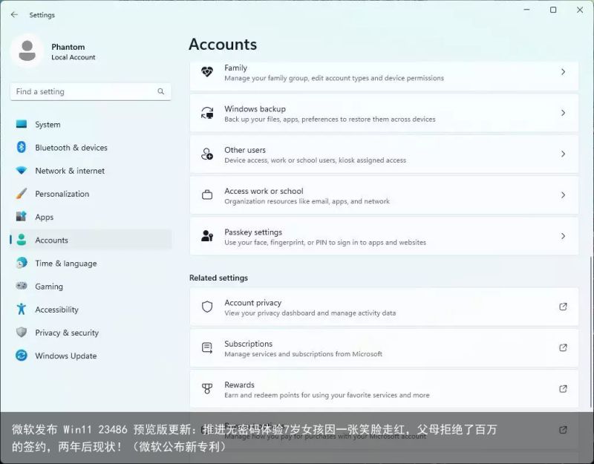This screenshot has height=464, width=594.
Task: Expand the Family row chevron
Action: pyautogui.click(x=564, y=72)
